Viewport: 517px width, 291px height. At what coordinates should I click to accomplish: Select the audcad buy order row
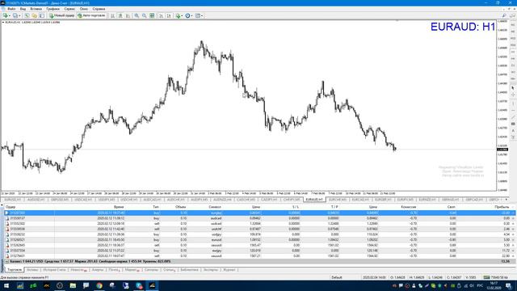(x=258, y=218)
